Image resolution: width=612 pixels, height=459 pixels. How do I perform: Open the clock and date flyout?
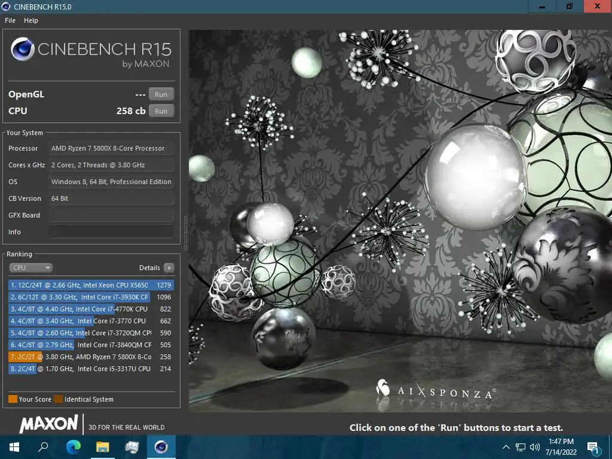tap(561, 447)
